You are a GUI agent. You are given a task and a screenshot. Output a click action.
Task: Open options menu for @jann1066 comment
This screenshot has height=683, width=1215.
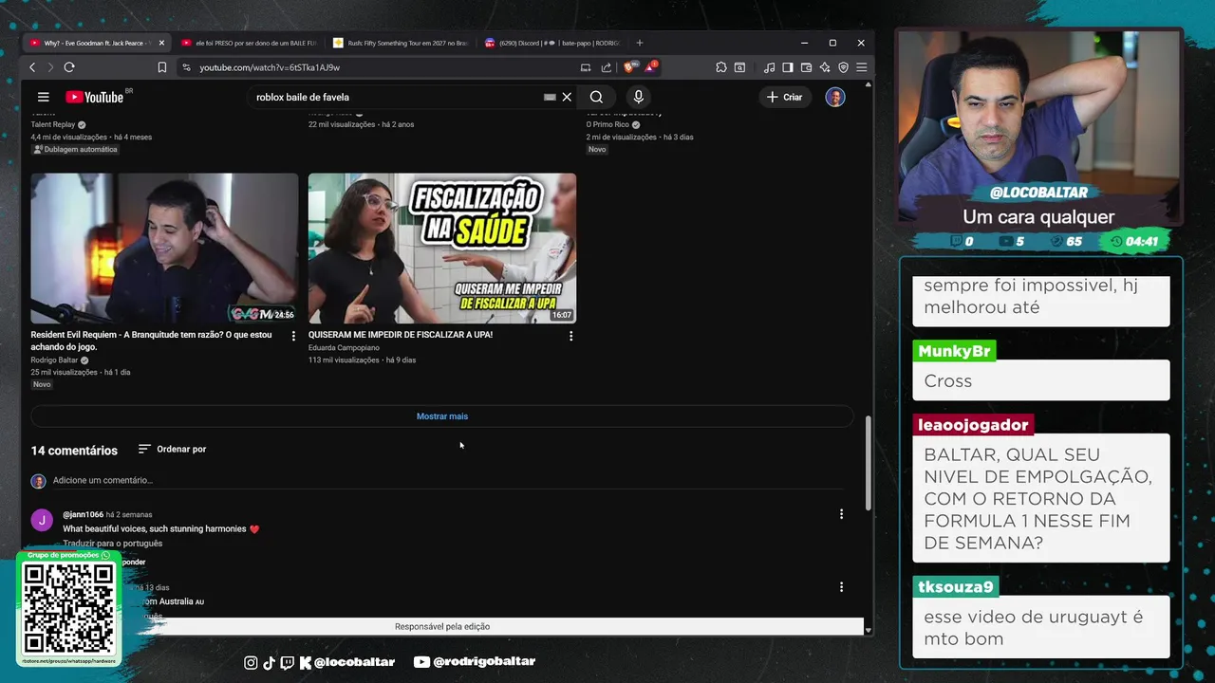coord(841,514)
